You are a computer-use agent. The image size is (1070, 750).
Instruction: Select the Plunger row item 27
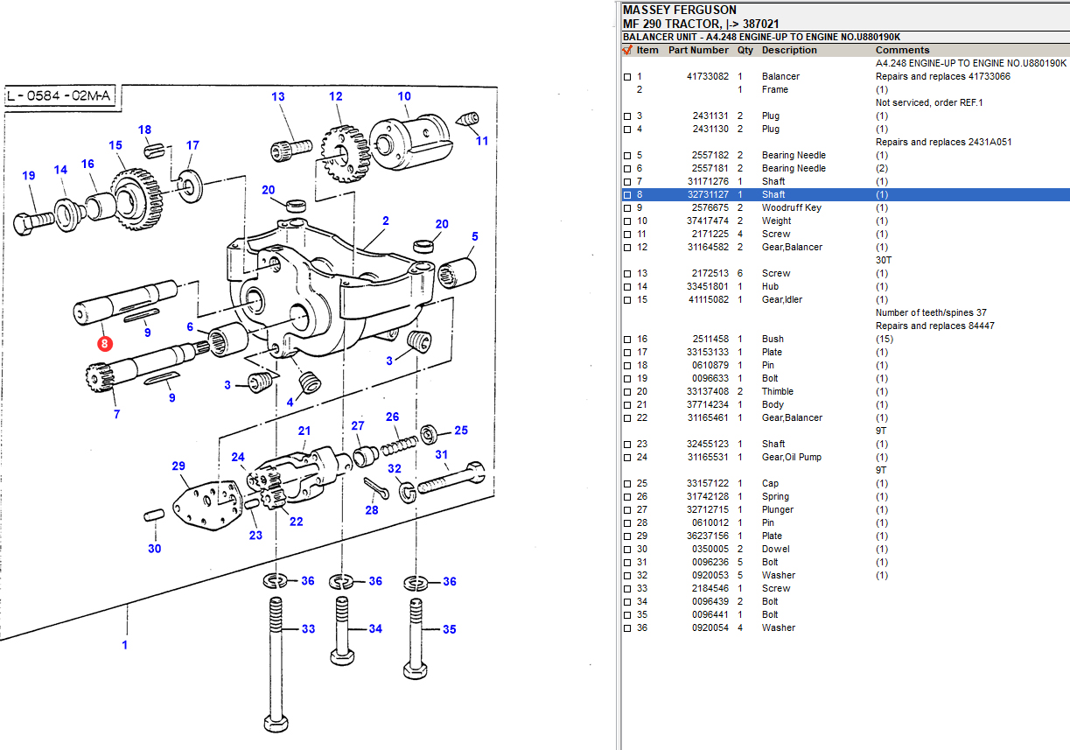[x=777, y=510]
